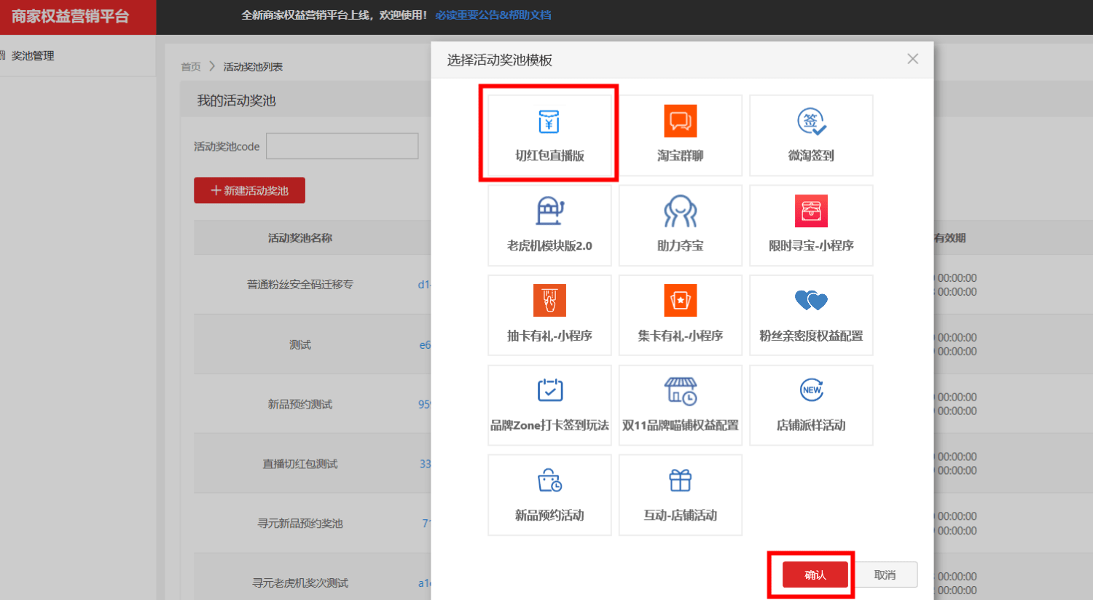1093x600 pixels.
Task: Select the 集卡有礼-小程序 card icon
Action: (680, 301)
